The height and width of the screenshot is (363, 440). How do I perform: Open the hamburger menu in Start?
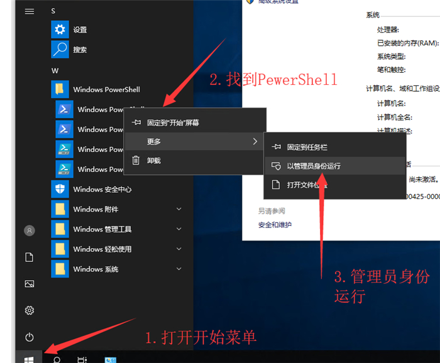click(29, 11)
